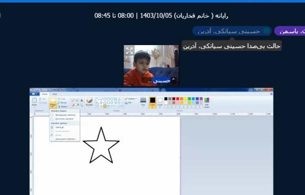The height and width of the screenshot is (195, 305).
Task: Select the Color picker eyedropper tool
Action: (77, 105)
